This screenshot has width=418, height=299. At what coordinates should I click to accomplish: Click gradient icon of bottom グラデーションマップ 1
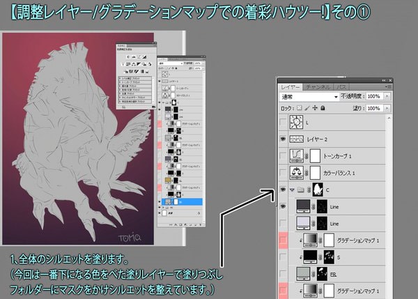(310, 291)
